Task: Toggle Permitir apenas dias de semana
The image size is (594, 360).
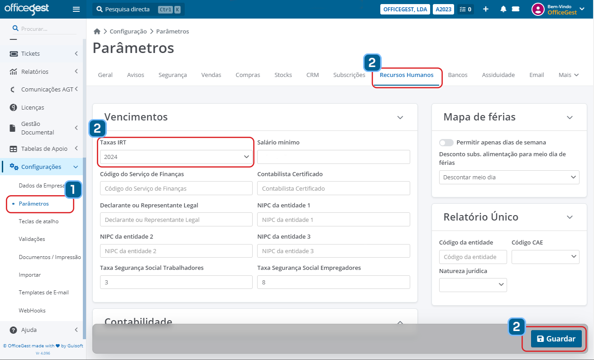Action: [x=446, y=143]
